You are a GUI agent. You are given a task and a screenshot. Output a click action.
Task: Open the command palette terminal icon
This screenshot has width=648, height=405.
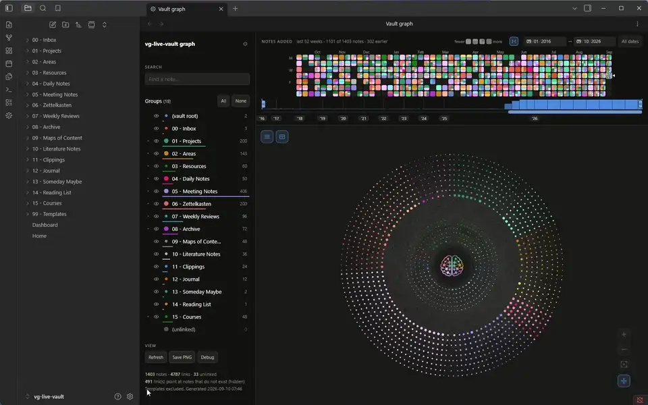click(9, 89)
